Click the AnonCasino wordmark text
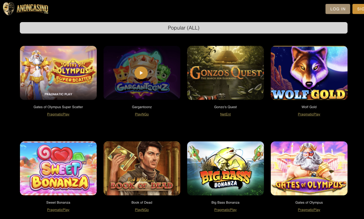364x219 pixels. (x=32, y=9)
